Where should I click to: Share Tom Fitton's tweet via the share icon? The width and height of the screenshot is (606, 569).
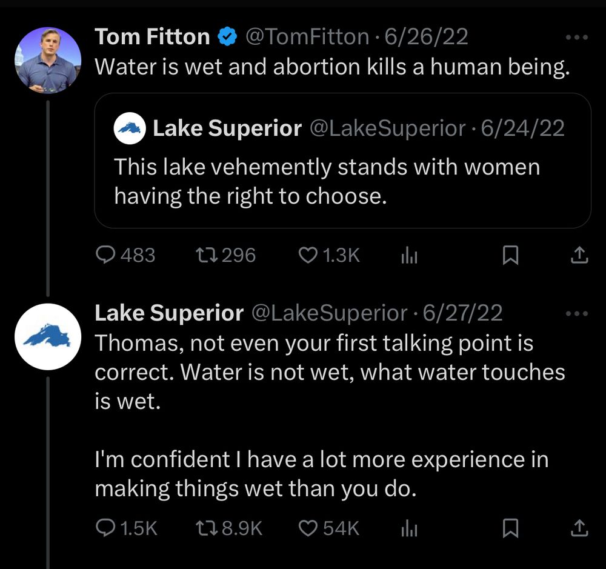579,255
